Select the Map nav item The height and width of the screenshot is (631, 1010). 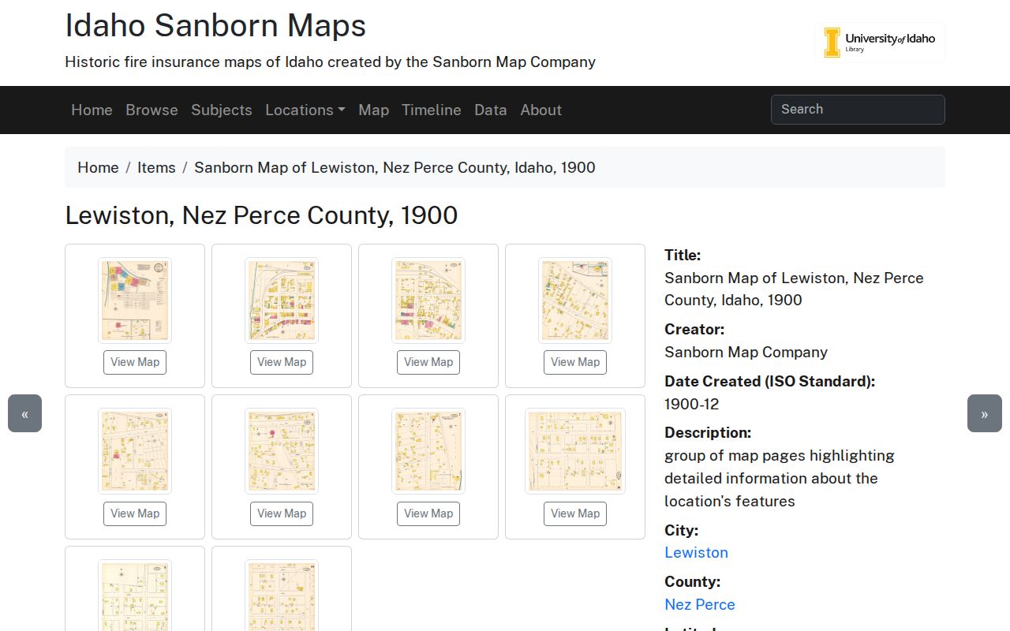pyautogui.click(x=373, y=110)
